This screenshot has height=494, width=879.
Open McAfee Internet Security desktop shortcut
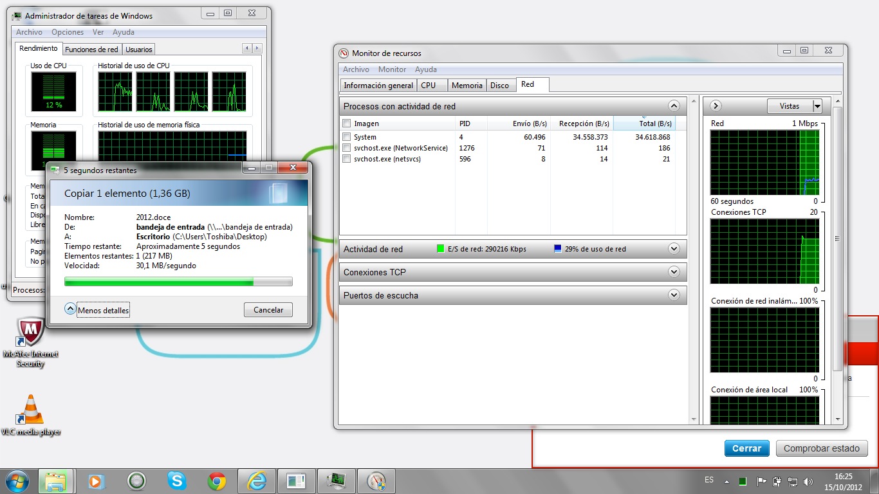[30, 334]
